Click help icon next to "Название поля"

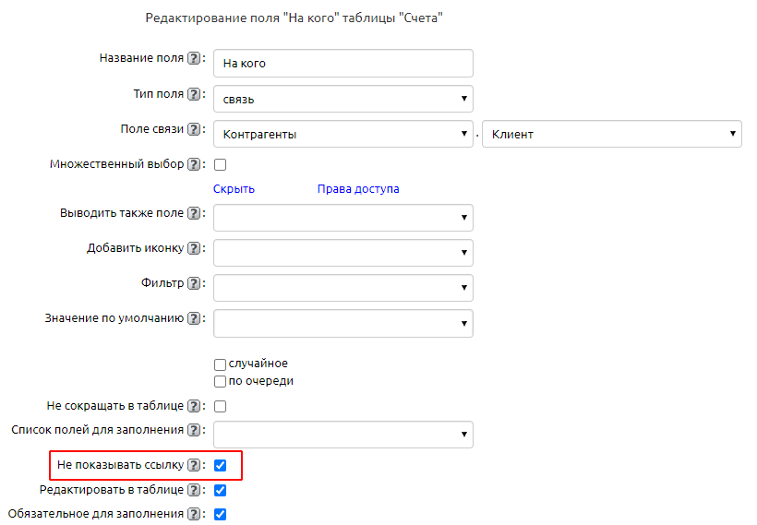point(194,58)
